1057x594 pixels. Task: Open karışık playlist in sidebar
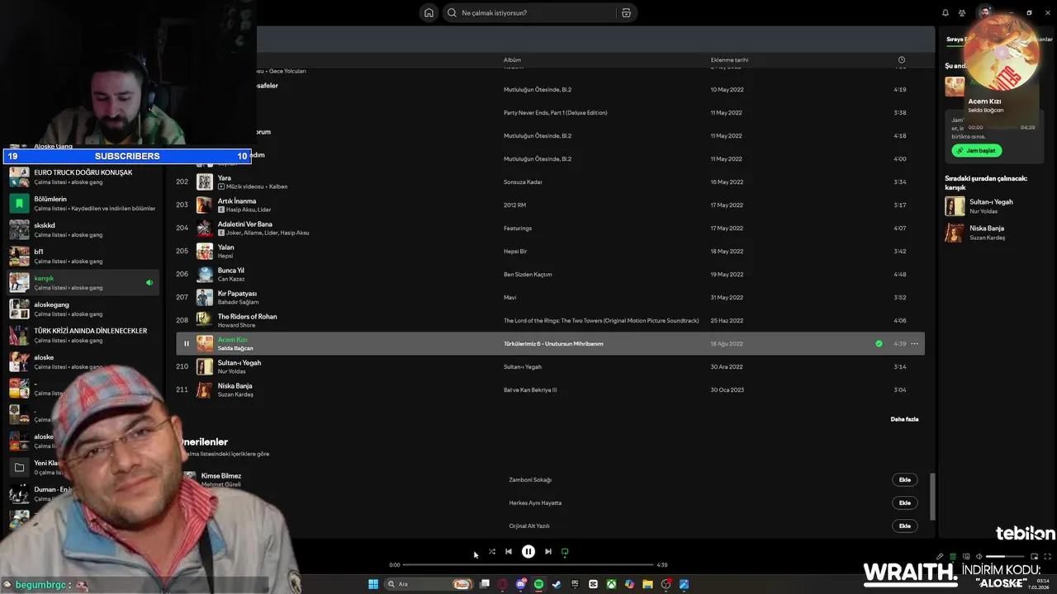pyautogui.click(x=83, y=282)
